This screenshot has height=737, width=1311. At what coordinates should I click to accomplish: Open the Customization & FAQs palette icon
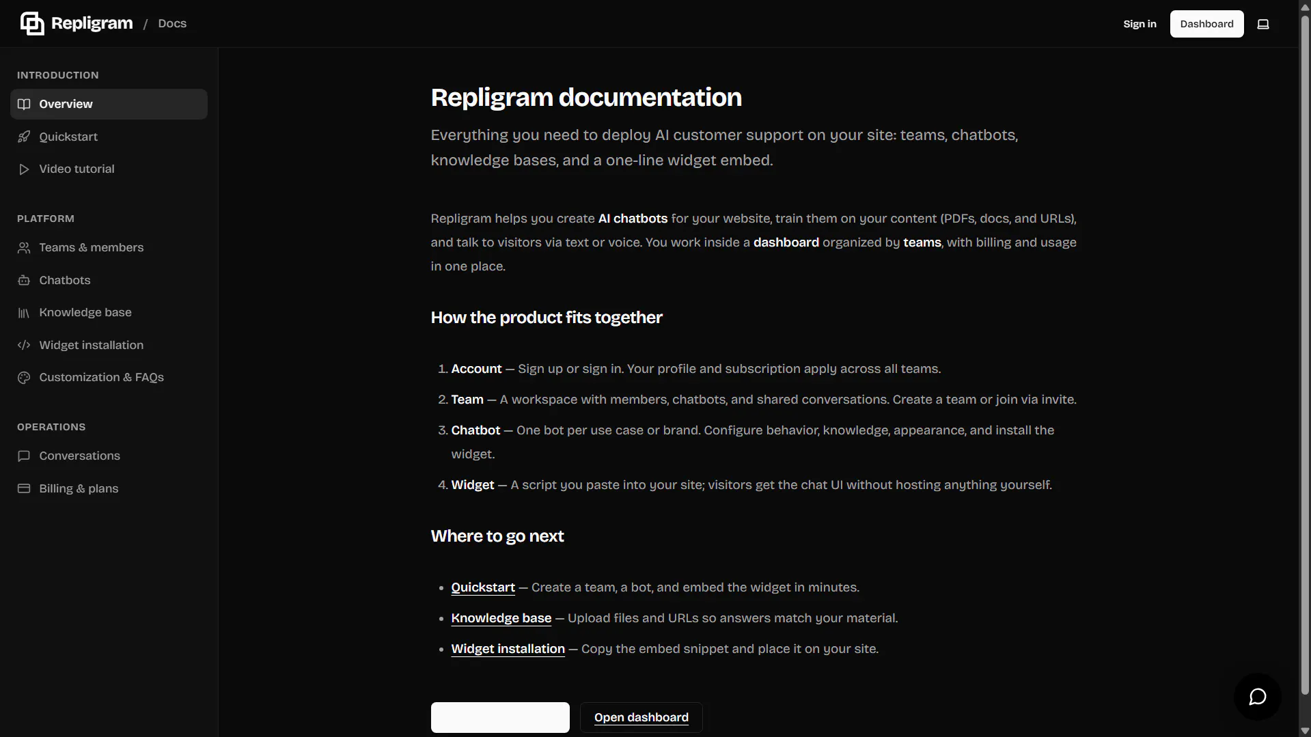tap(24, 377)
